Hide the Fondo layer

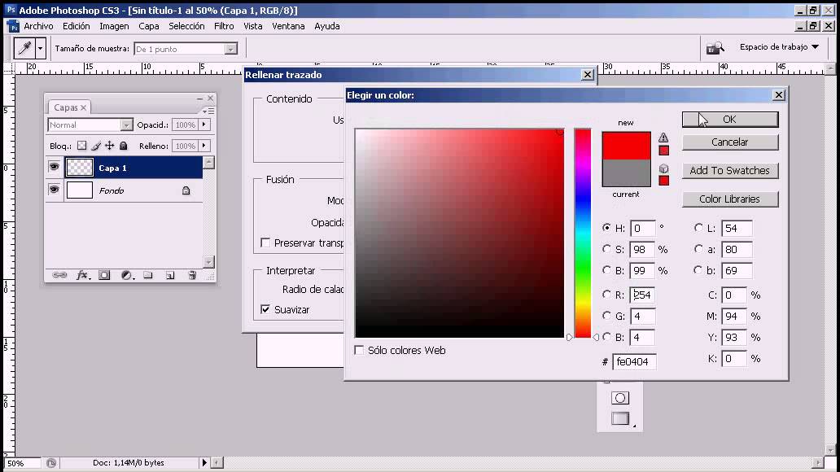(54, 190)
